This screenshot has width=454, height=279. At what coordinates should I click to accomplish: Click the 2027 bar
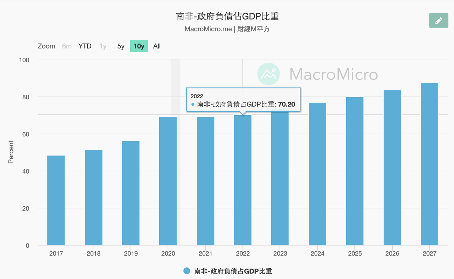click(430, 164)
